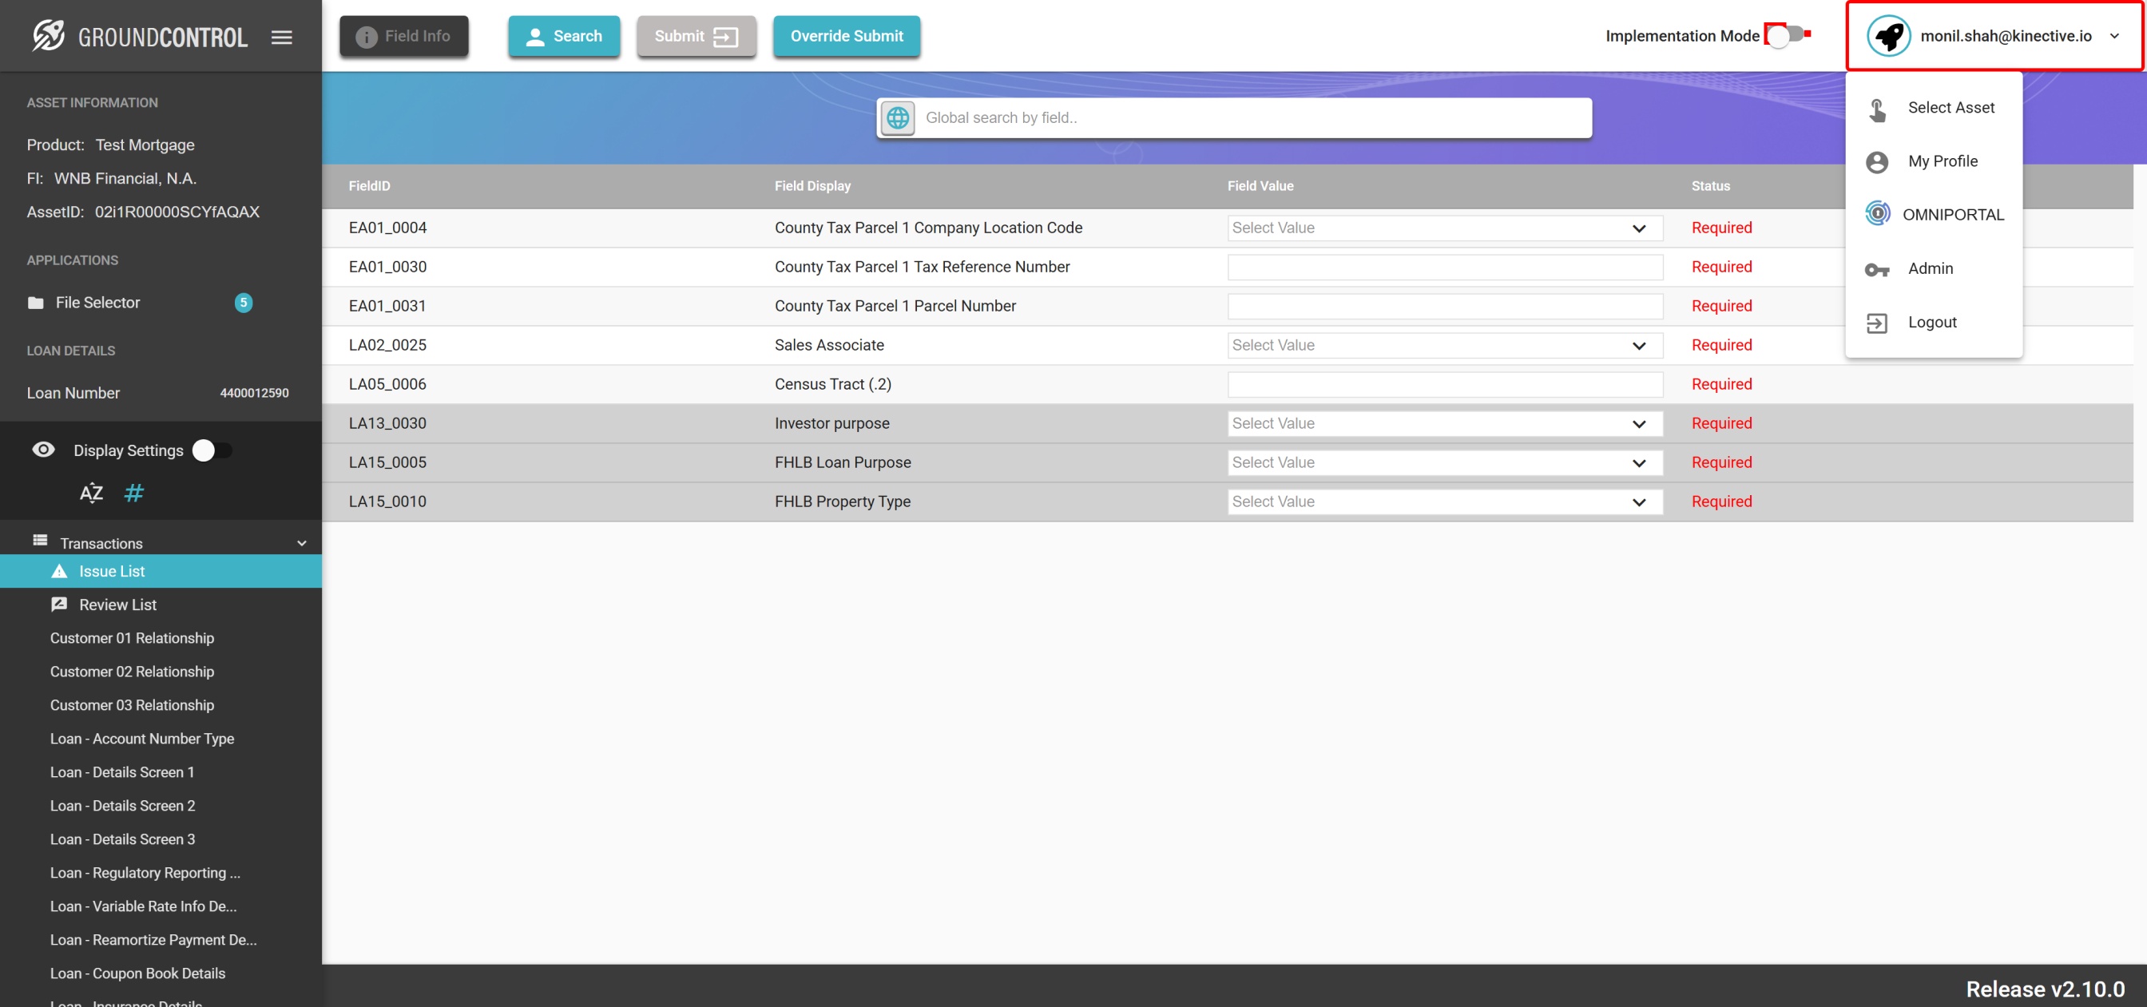
Task: Click the Admin key icon
Action: point(1877,268)
